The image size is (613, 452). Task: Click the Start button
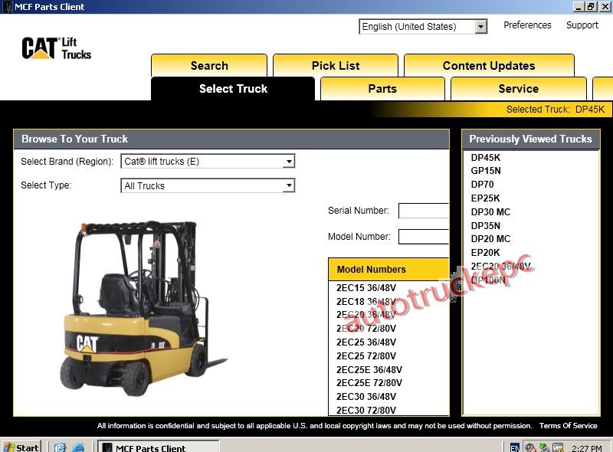21,447
